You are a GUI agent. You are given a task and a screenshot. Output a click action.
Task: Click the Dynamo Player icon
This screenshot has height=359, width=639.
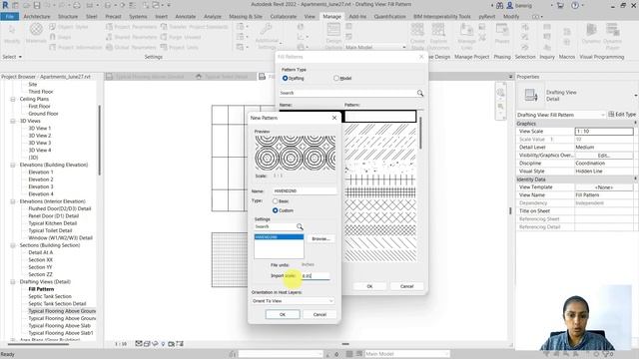tap(612, 30)
